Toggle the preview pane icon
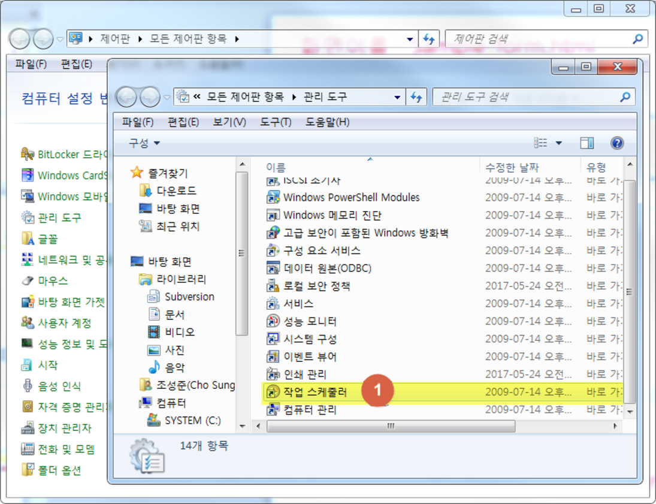 click(587, 143)
